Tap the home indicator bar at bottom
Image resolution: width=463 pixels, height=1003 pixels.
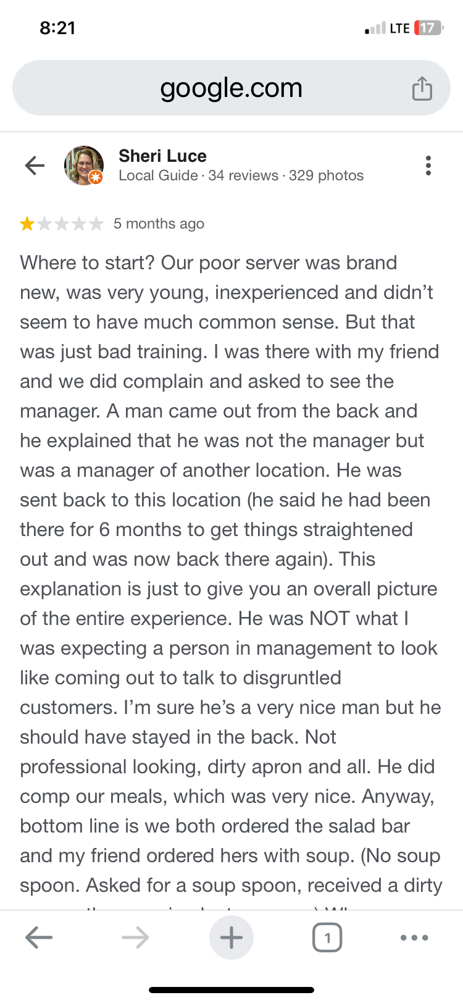(x=231, y=989)
